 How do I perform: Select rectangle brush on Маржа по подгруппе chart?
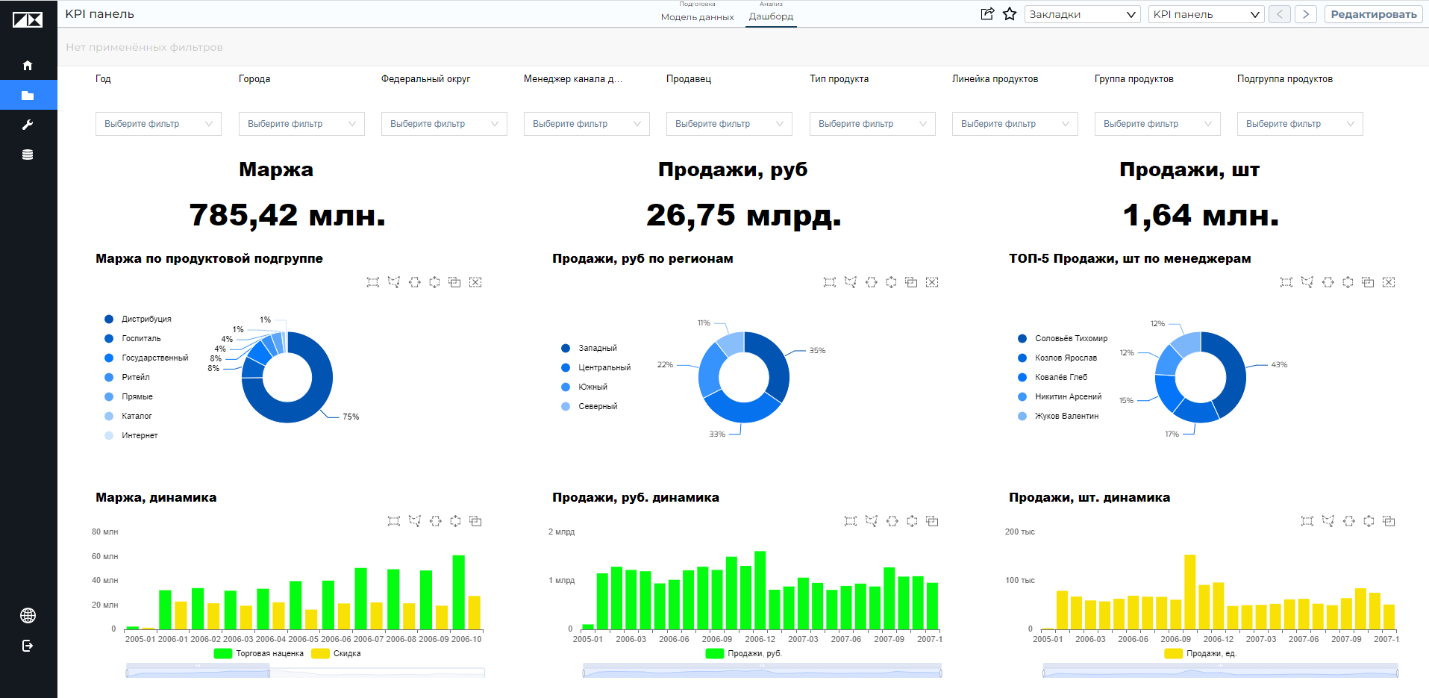[x=373, y=282]
